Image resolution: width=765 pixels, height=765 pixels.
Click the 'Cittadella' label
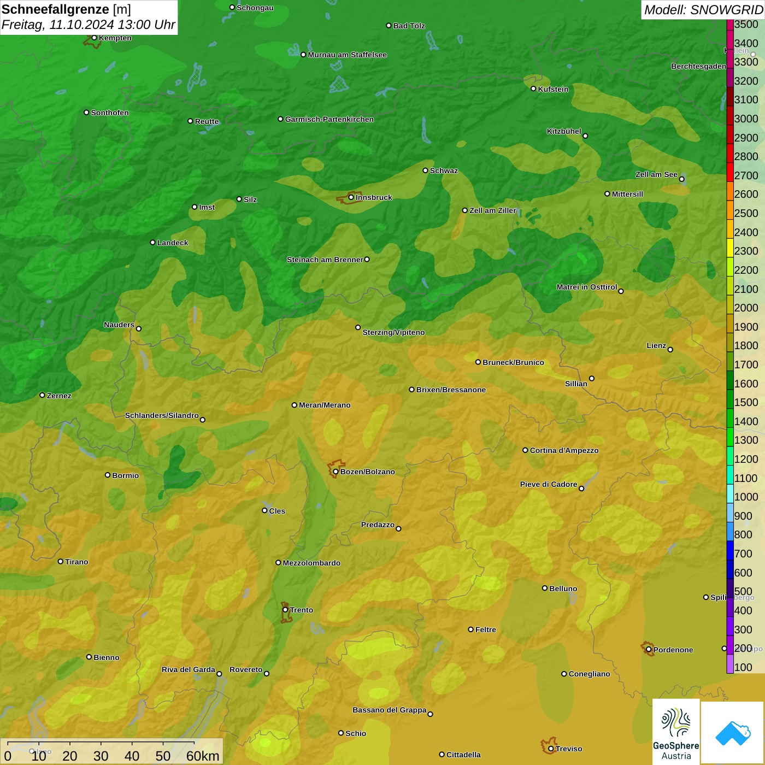[x=463, y=755]
